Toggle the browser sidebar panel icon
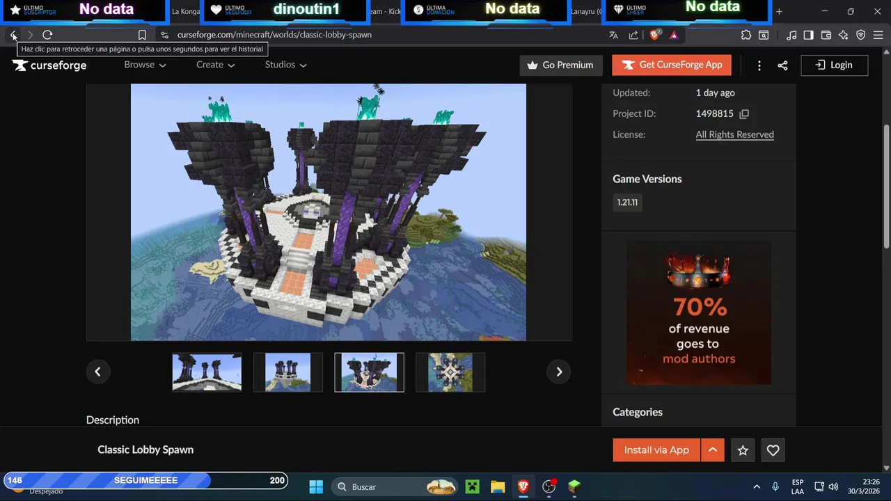891x501 pixels. (808, 35)
